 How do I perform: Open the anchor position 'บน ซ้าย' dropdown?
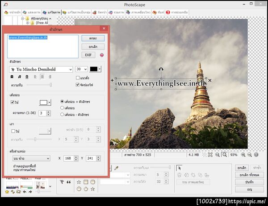coord(31,158)
